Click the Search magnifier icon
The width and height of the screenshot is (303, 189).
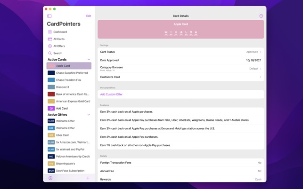click(x=50, y=53)
